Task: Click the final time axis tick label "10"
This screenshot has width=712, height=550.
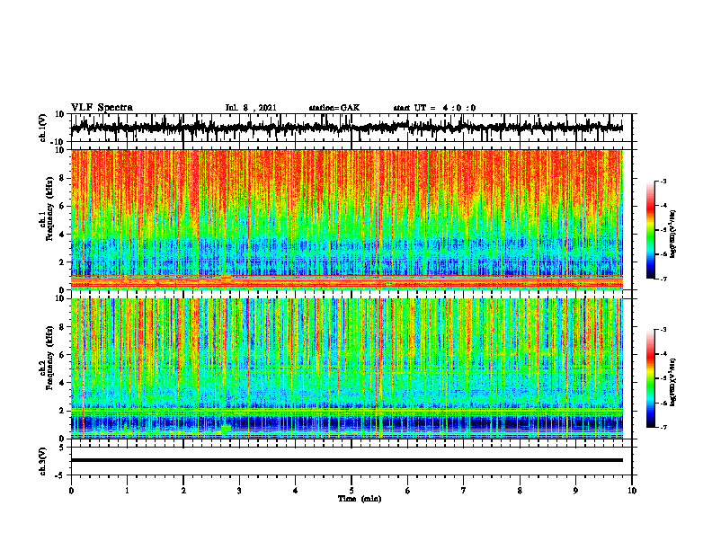Action: (x=632, y=491)
